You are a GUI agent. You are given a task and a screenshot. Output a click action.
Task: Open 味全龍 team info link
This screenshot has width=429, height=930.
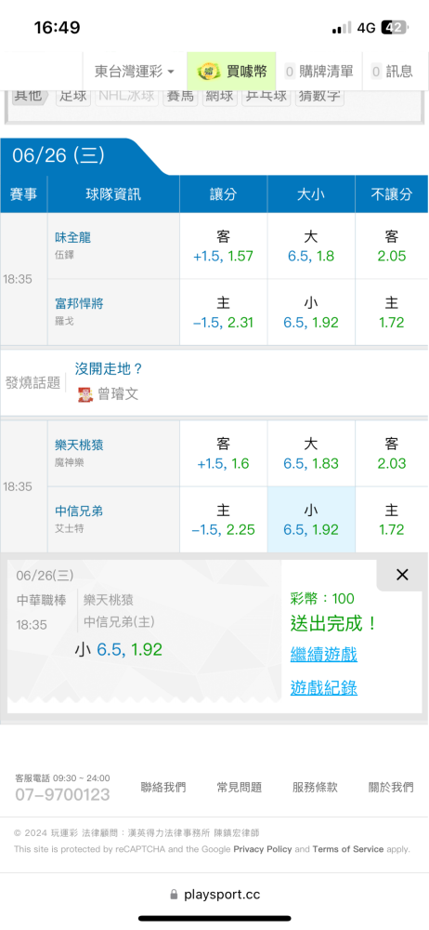coord(72,237)
